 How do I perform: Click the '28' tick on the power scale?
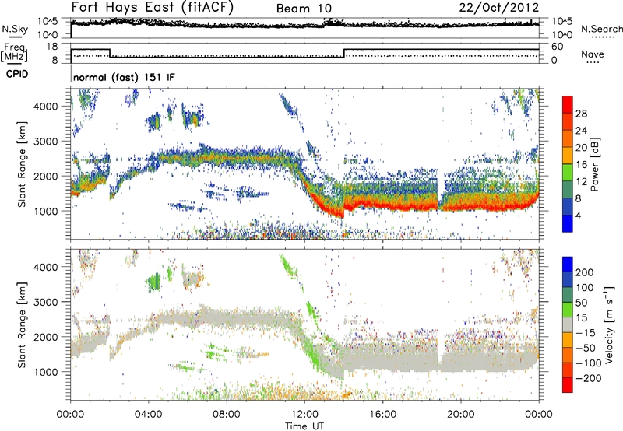click(581, 114)
